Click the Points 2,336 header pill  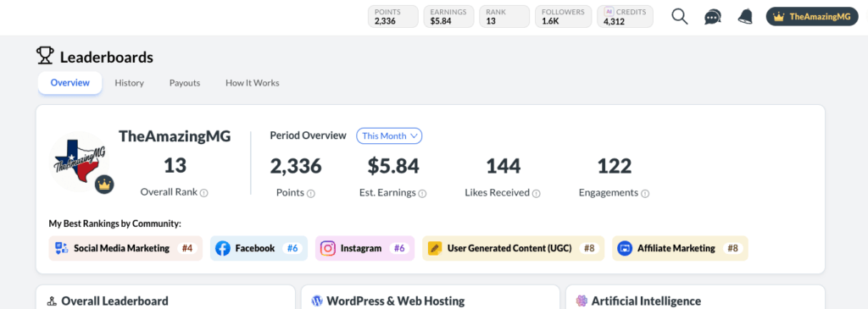(393, 17)
